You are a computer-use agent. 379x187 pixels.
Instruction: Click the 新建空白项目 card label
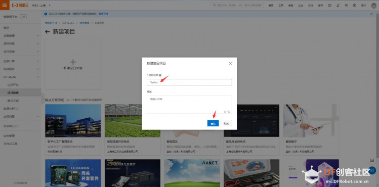pyautogui.click(x=73, y=68)
